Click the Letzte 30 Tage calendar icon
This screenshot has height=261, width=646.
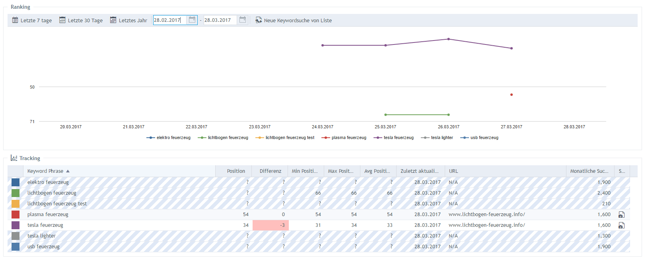[62, 20]
